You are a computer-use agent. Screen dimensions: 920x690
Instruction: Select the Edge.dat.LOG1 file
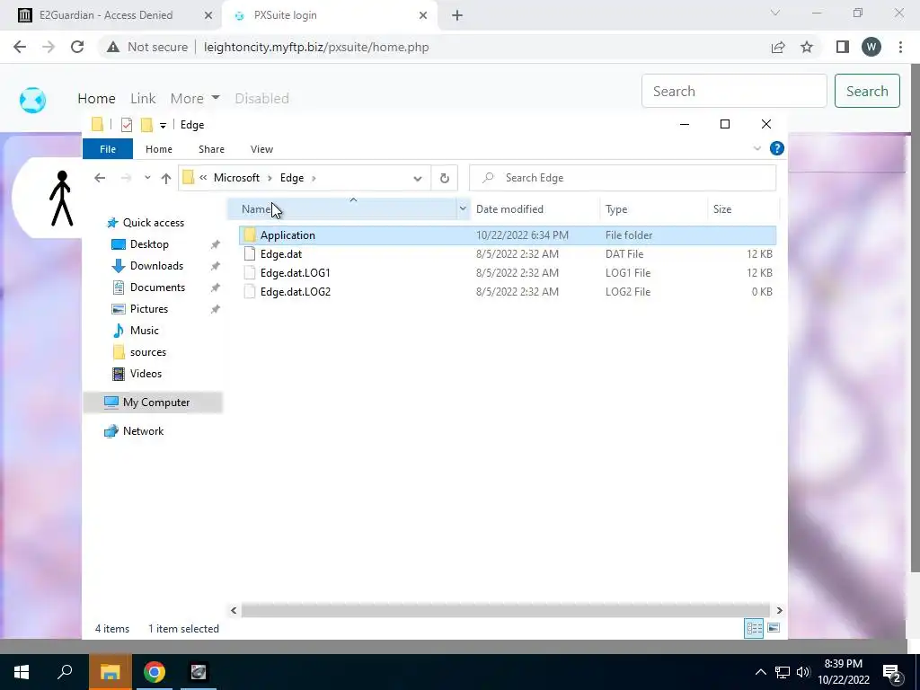[508, 273]
